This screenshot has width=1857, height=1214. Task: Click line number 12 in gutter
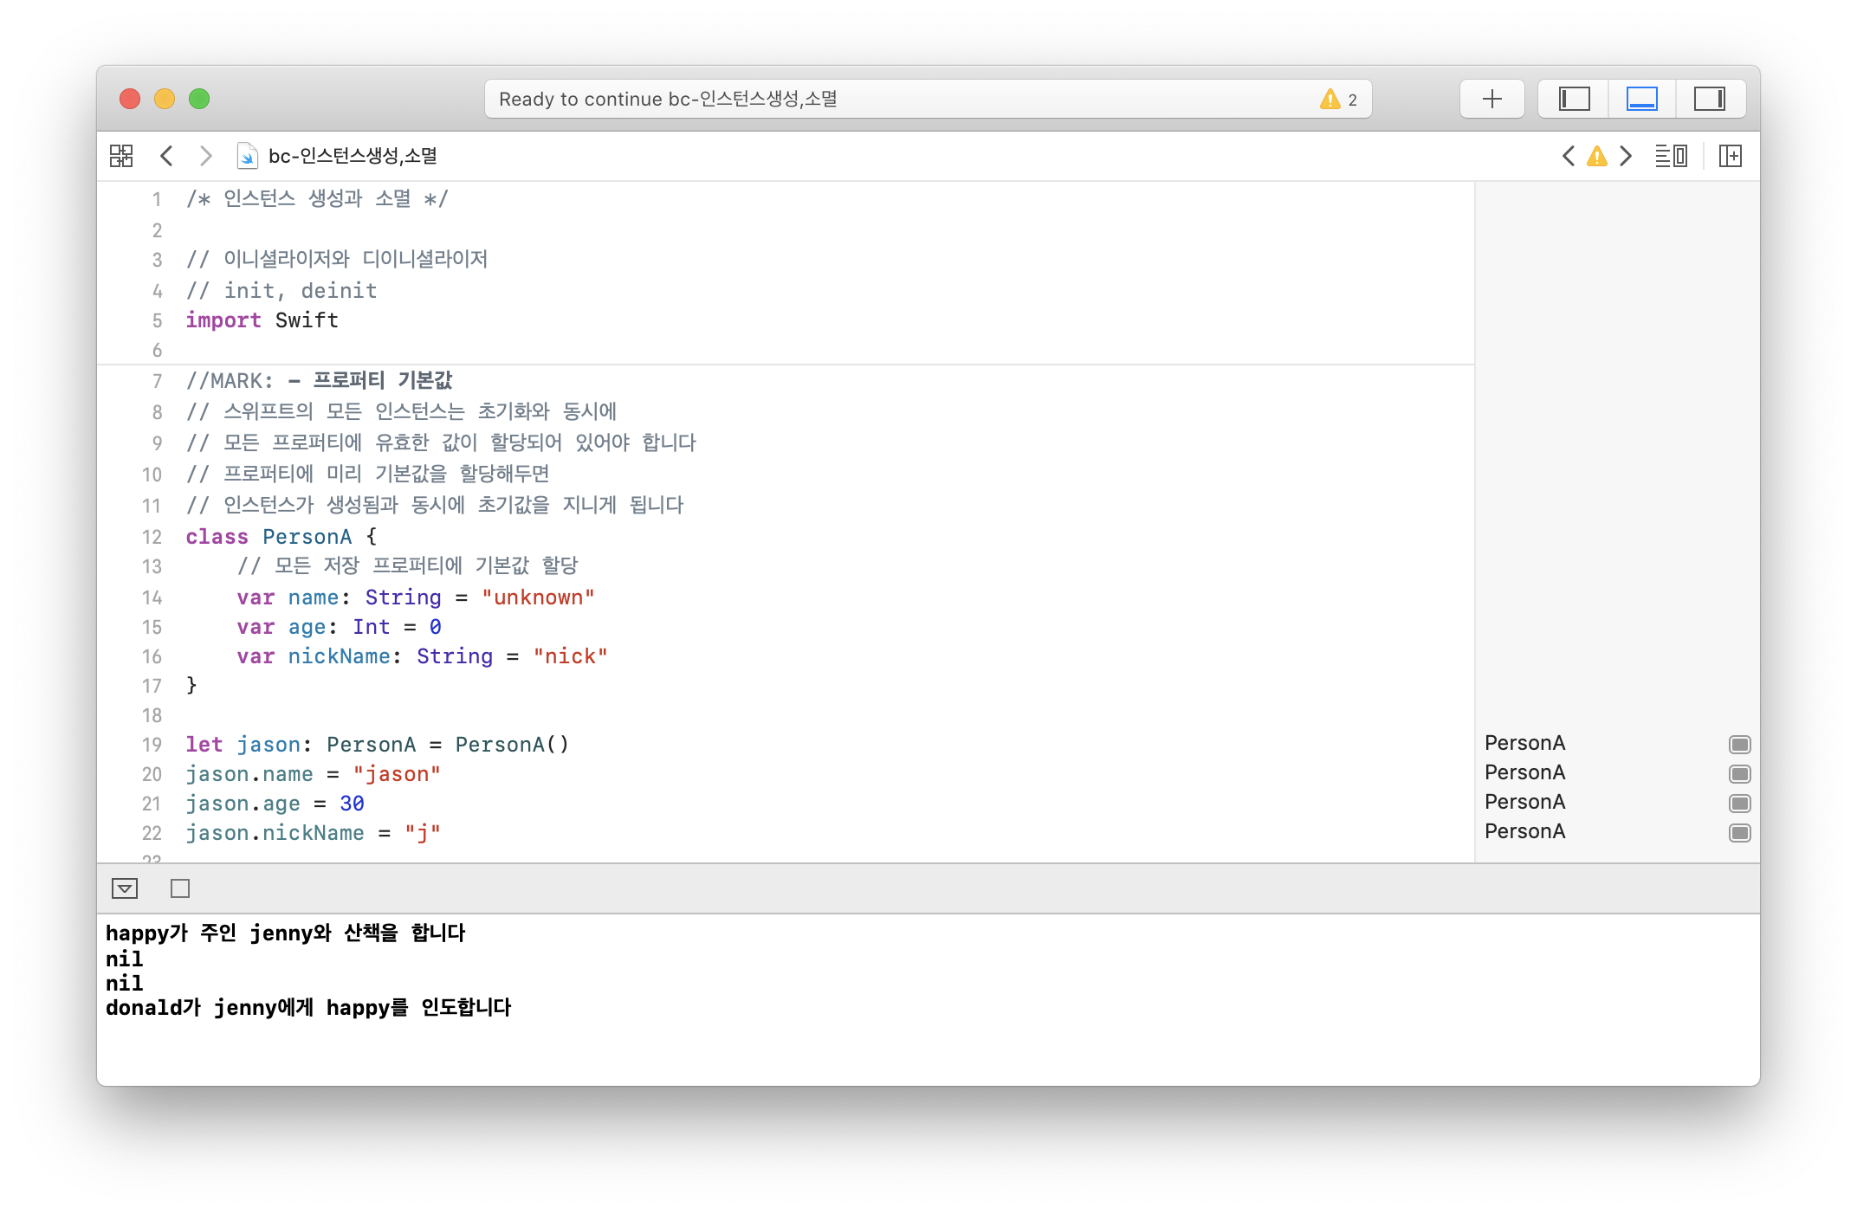[x=152, y=537]
